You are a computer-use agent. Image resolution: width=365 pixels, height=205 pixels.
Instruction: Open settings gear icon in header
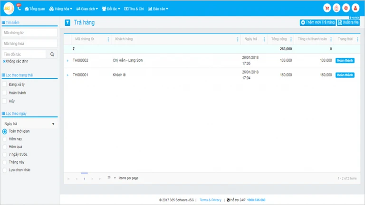point(346,9)
